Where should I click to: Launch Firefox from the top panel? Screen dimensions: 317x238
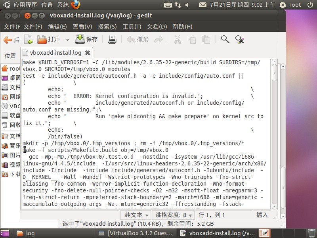(x=76, y=5)
